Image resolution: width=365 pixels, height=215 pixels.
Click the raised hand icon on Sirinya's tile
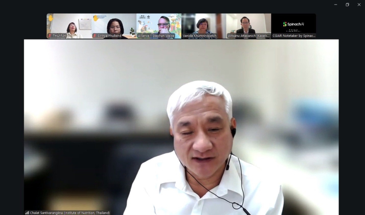(x=95, y=18)
